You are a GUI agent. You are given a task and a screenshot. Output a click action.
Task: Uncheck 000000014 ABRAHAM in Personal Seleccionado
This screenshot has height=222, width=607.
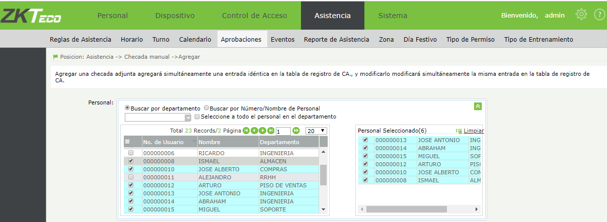[365, 148]
